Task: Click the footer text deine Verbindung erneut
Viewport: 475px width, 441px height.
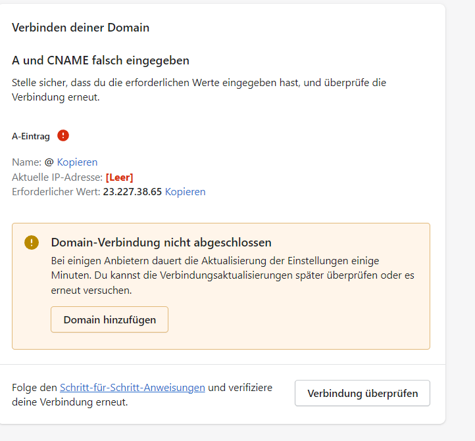Action: 70,402
